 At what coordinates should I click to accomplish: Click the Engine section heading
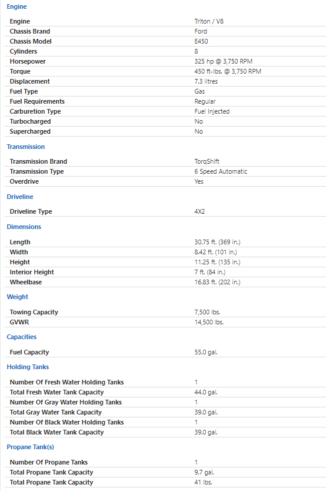point(16,6)
